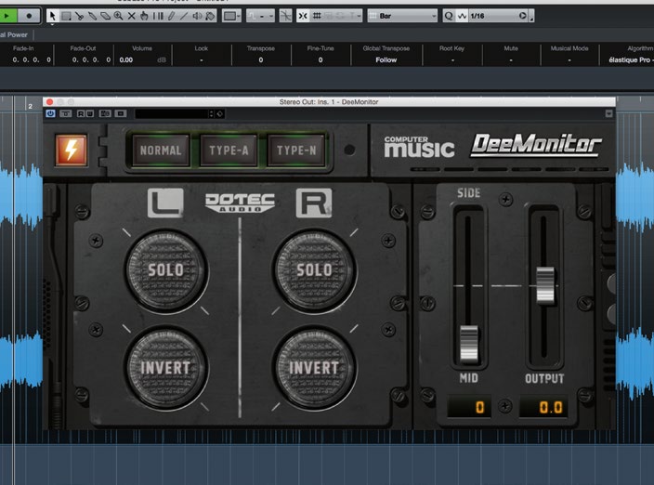Viewport: 654px width, 485px height.
Task: Close the DeeMonitor plugin window
Action: [49, 102]
